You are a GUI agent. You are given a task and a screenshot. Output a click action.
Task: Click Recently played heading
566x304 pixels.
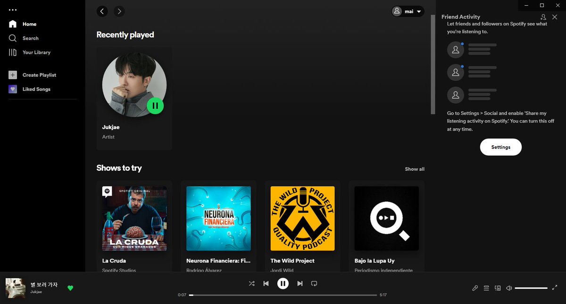tap(125, 35)
